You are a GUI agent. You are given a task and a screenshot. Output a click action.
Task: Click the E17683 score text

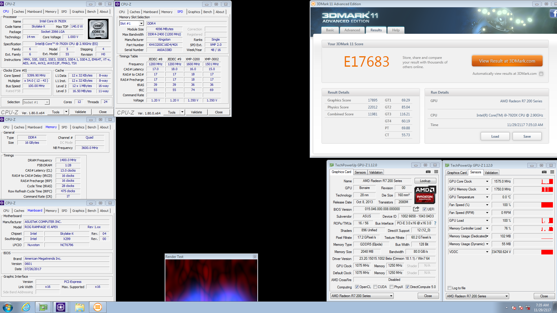[x=366, y=62]
